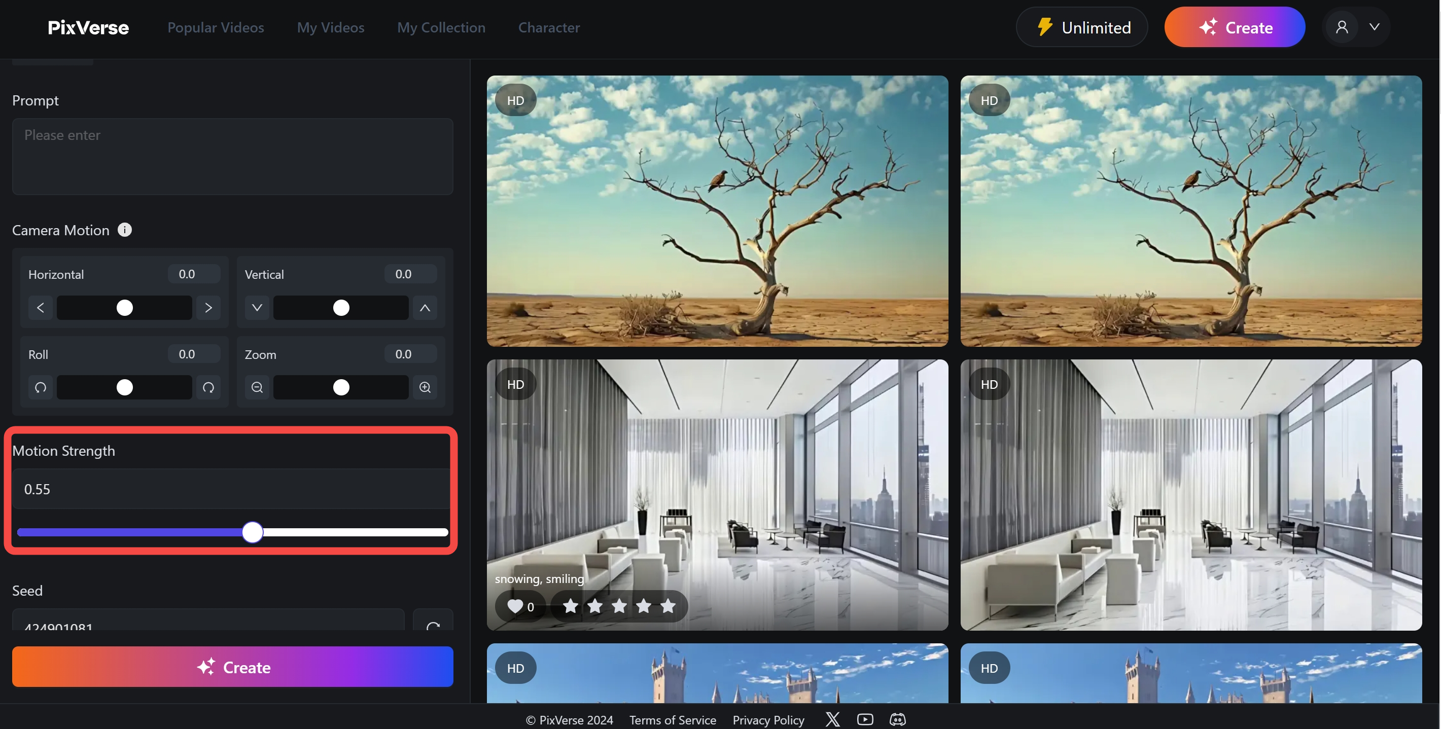Click the Unlimited lightning button
Image resolution: width=1441 pixels, height=729 pixels.
click(x=1082, y=27)
